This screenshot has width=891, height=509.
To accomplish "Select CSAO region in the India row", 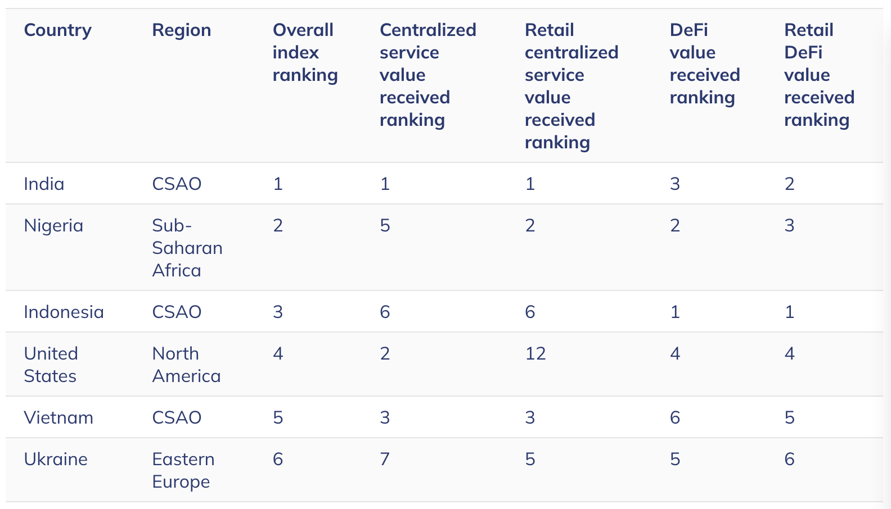I will click(177, 184).
